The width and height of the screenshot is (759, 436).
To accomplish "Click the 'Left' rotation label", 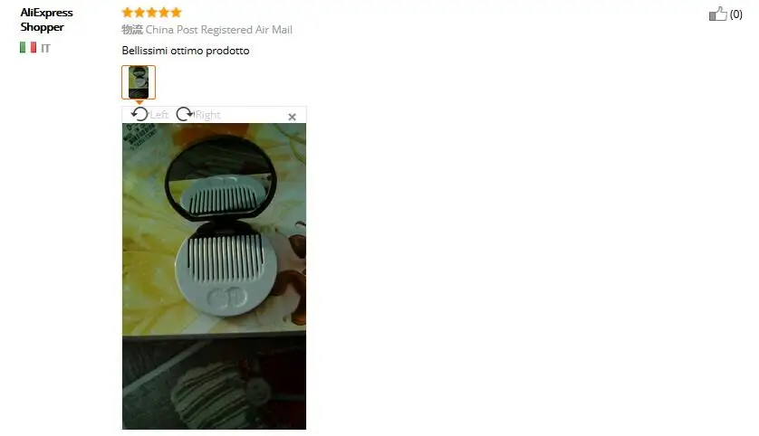I will tap(159, 115).
